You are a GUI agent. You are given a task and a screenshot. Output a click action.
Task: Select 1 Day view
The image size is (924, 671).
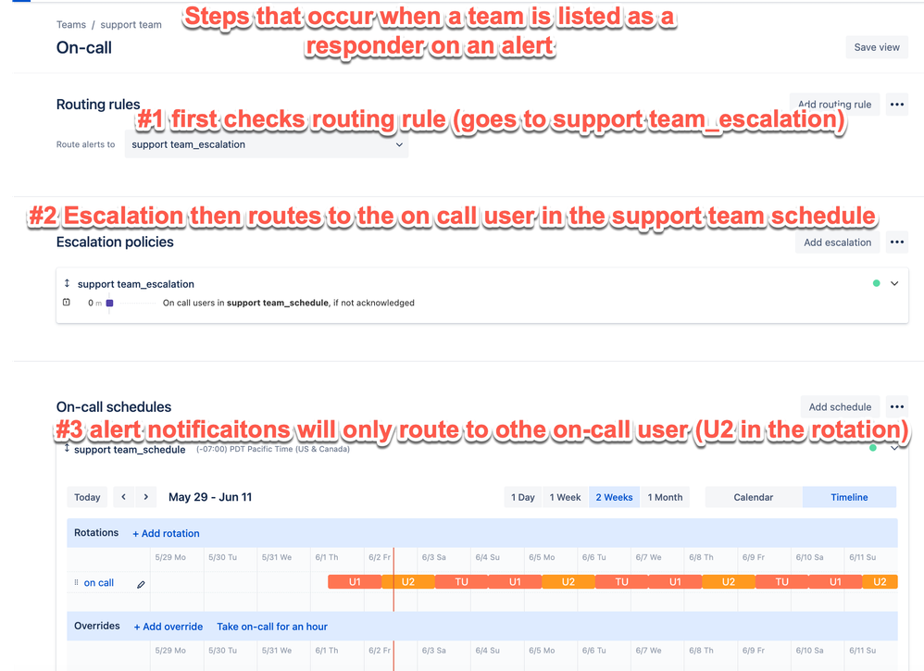click(x=523, y=497)
